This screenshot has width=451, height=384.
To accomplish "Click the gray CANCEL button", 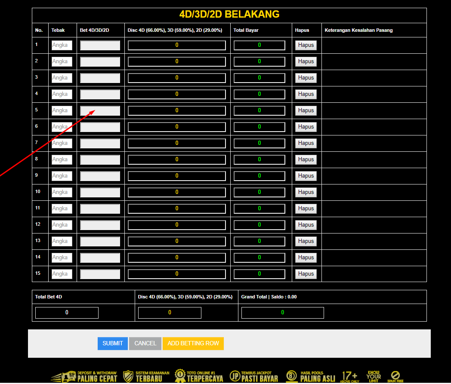I will click(145, 344).
